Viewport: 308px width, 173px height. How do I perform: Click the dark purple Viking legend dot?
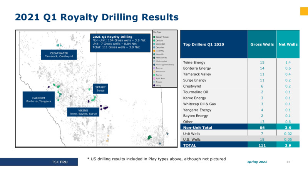click(154, 85)
